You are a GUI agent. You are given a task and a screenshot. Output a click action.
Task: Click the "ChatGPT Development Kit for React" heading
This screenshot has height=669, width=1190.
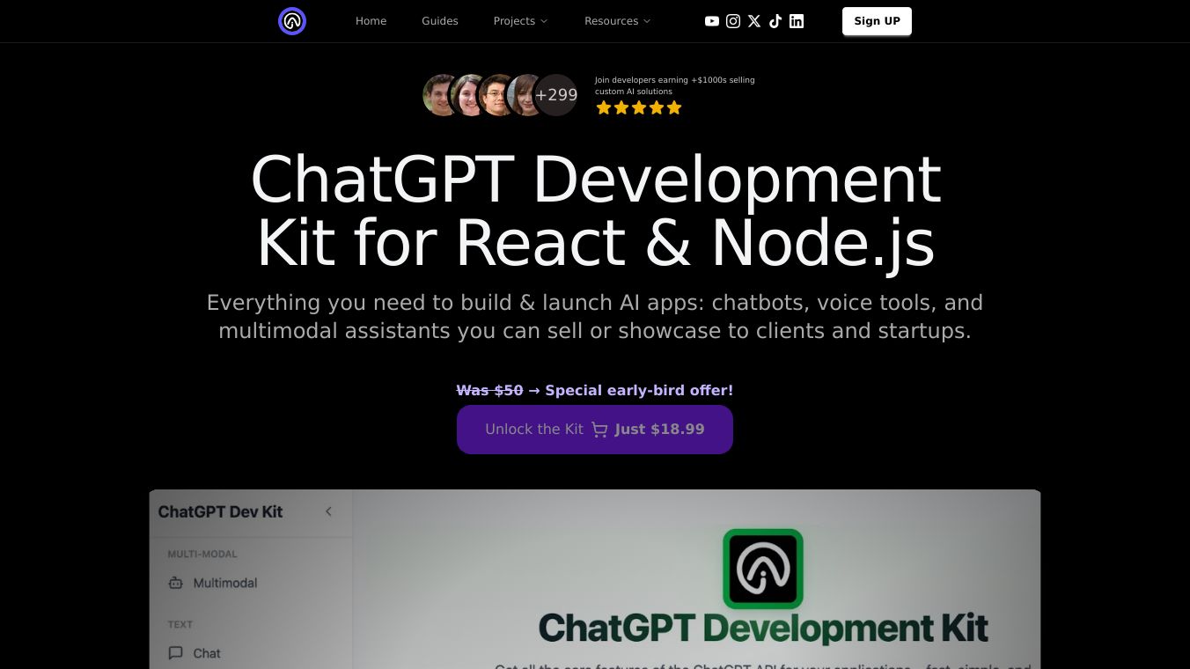(595, 210)
